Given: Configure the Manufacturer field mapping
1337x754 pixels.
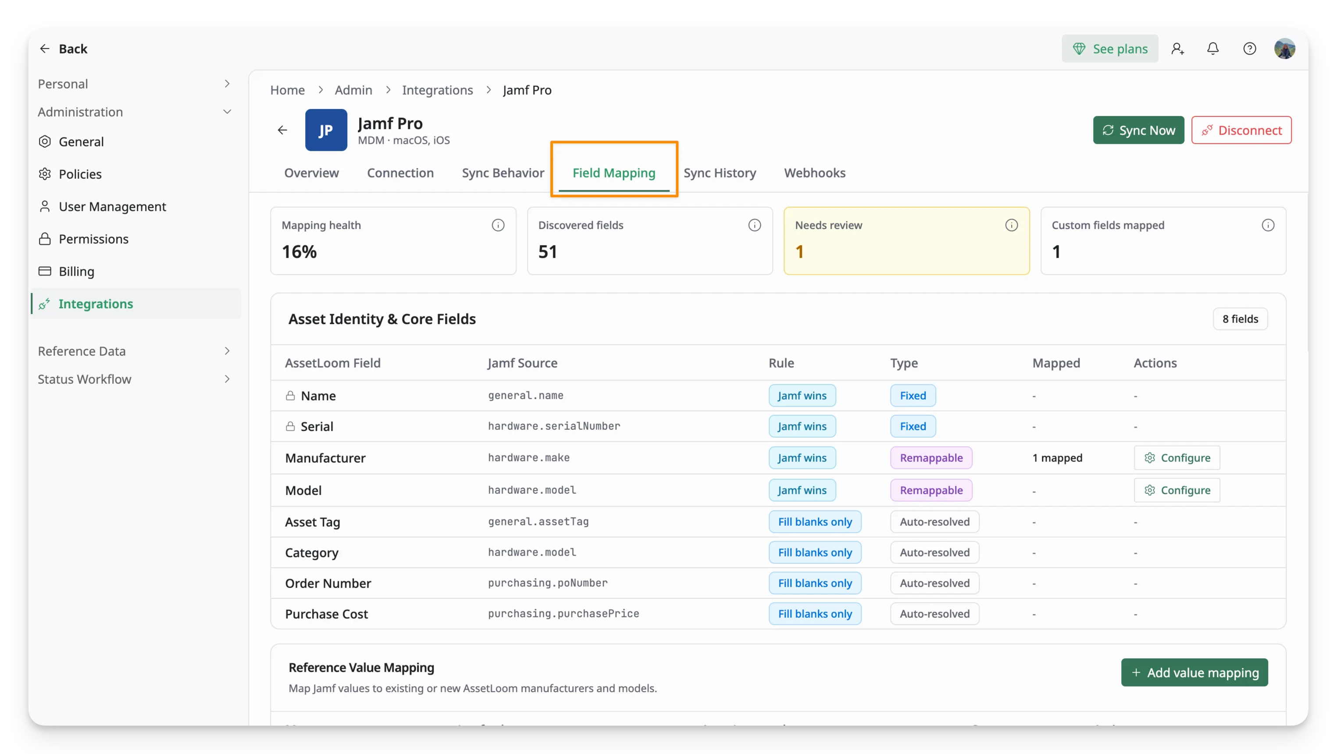Looking at the screenshot, I should (x=1177, y=458).
